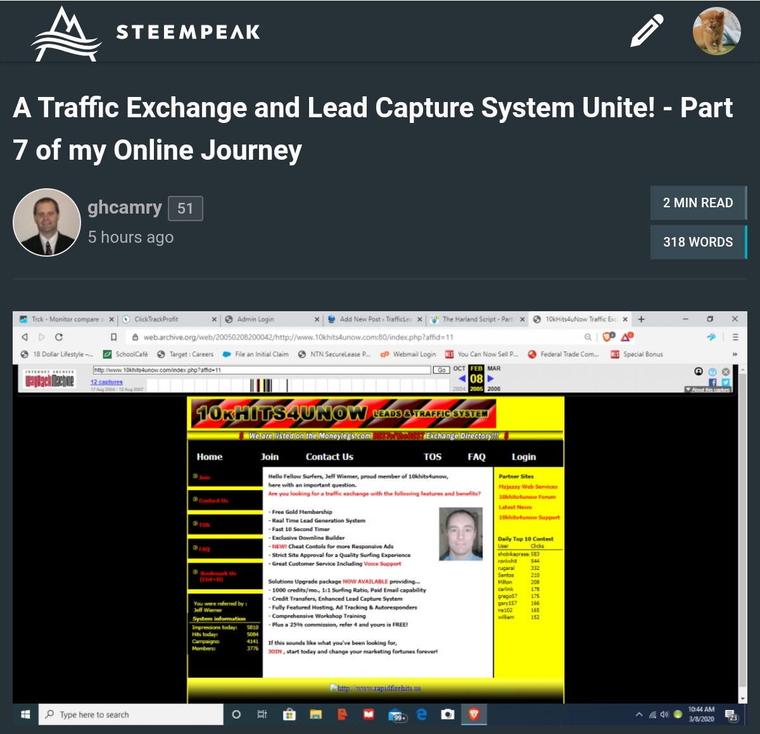Click the pencil compose post icon
The width and height of the screenshot is (760, 734).
pos(647,31)
